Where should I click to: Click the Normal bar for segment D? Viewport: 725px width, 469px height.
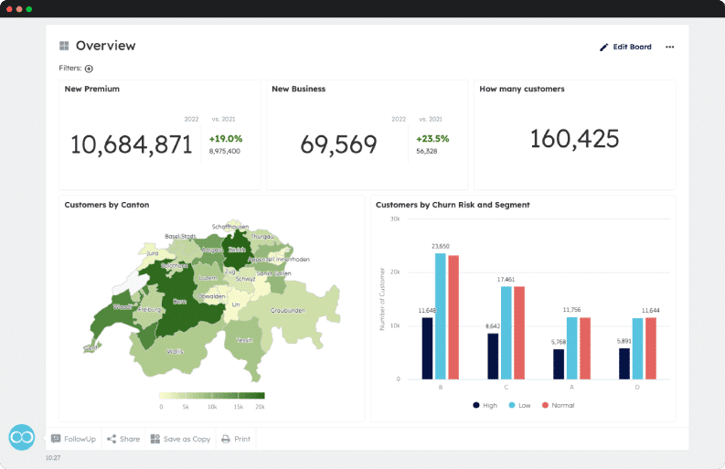coord(651,348)
